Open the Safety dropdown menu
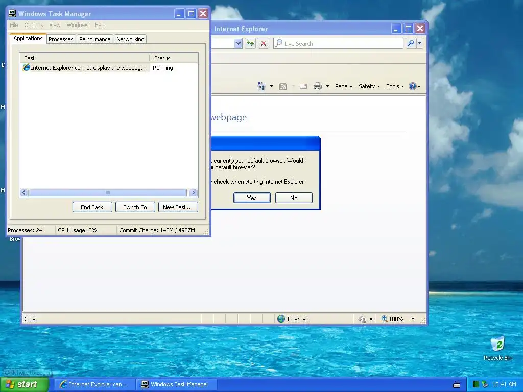This screenshot has height=392, width=523. point(369,86)
